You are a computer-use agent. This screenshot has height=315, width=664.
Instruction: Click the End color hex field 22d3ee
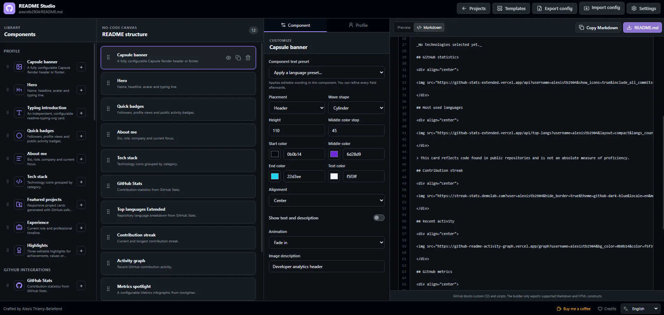point(304,176)
